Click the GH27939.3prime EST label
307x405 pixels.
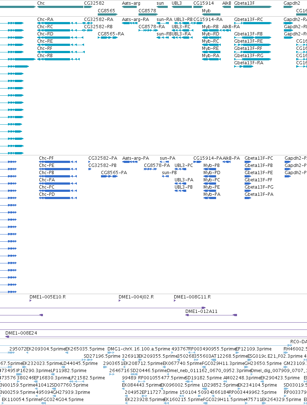[71, 392]
